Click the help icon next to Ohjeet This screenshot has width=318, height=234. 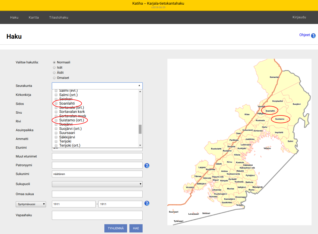[x=313, y=36]
